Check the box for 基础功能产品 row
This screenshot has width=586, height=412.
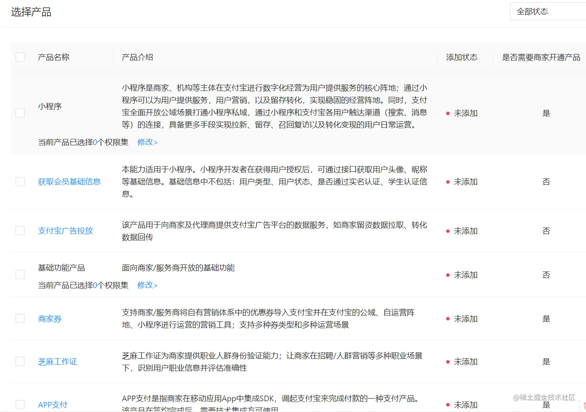click(x=20, y=275)
